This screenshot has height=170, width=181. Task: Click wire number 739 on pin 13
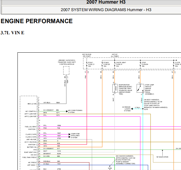(x=58, y=128)
